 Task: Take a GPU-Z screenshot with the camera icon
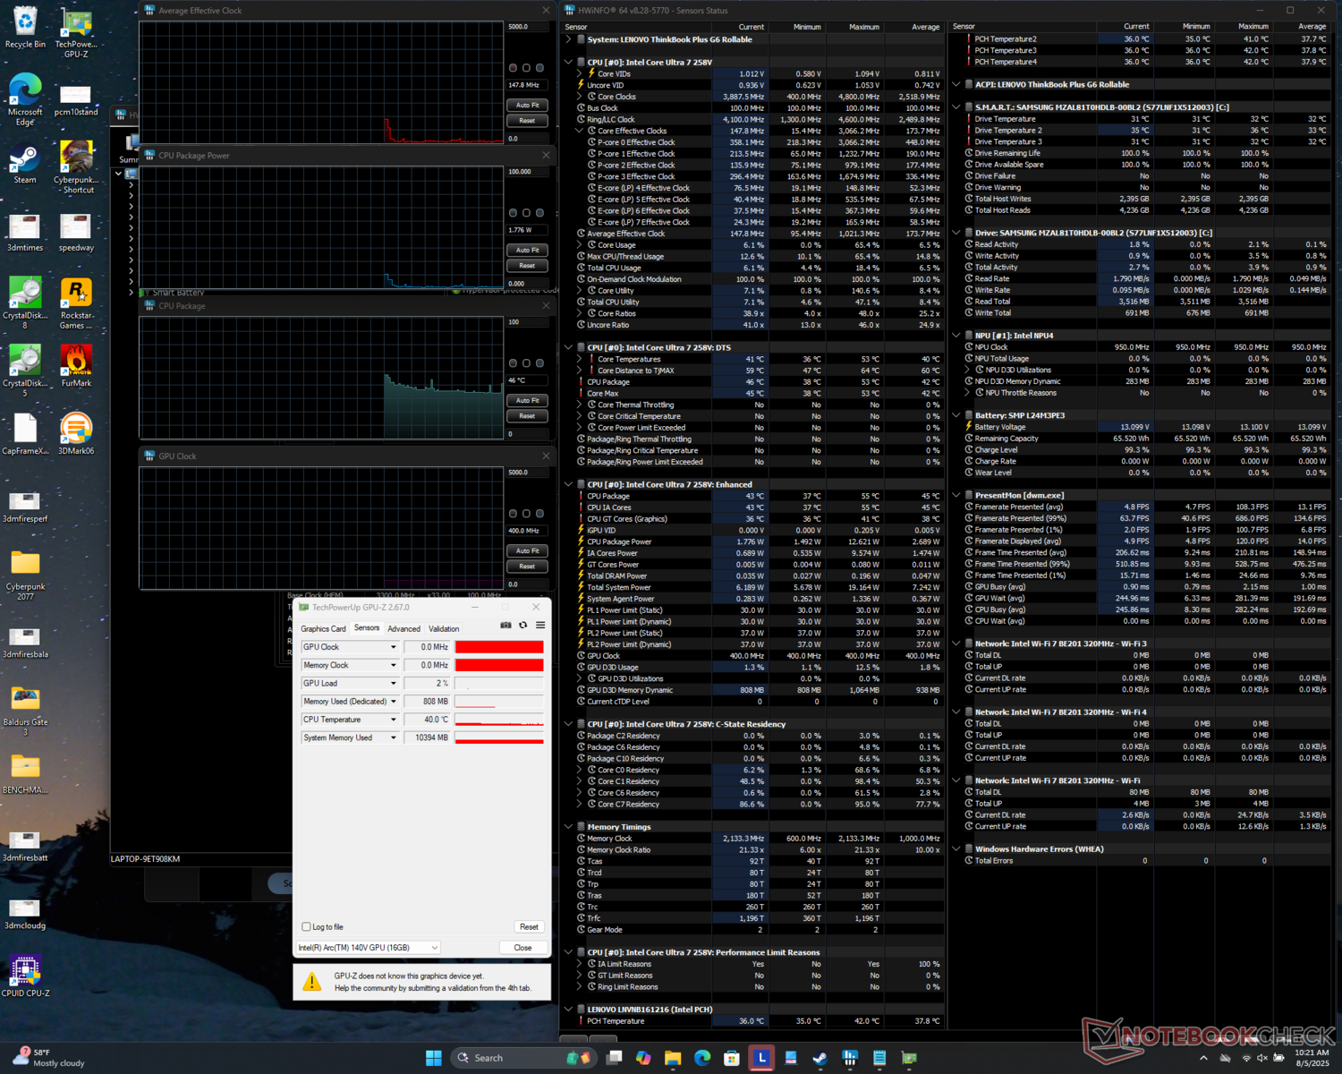click(x=505, y=626)
